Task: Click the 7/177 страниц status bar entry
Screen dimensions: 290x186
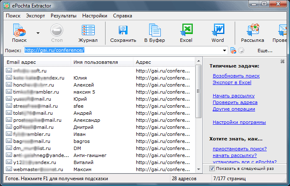Action: tap(229, 179)
